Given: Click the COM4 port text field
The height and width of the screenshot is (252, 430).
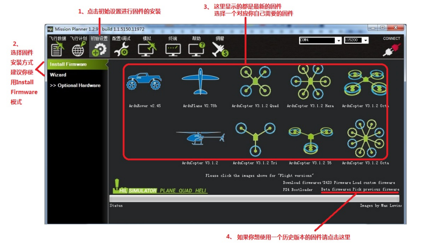Looking at the screenshot, I should click(x=317, y=40).
